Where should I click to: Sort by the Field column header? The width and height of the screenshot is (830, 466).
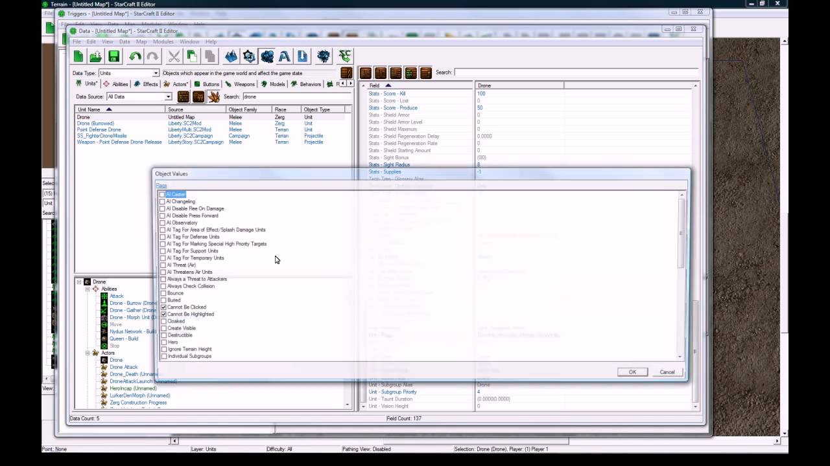421,85
